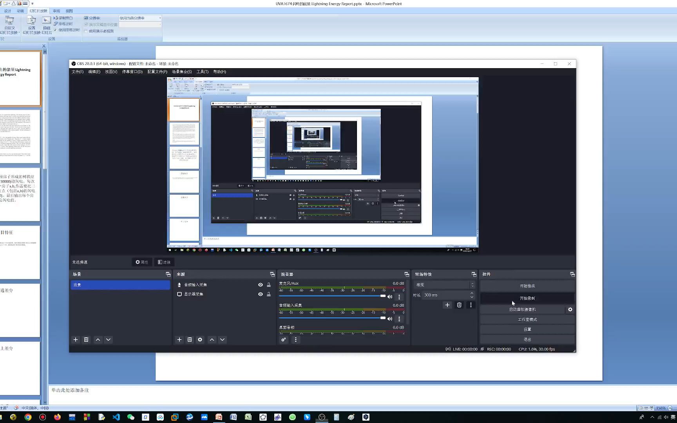This screenshot has height=423, width=677.
Task: Open Quick Access Toolbar customize arrow
Action: coord(32,4)
